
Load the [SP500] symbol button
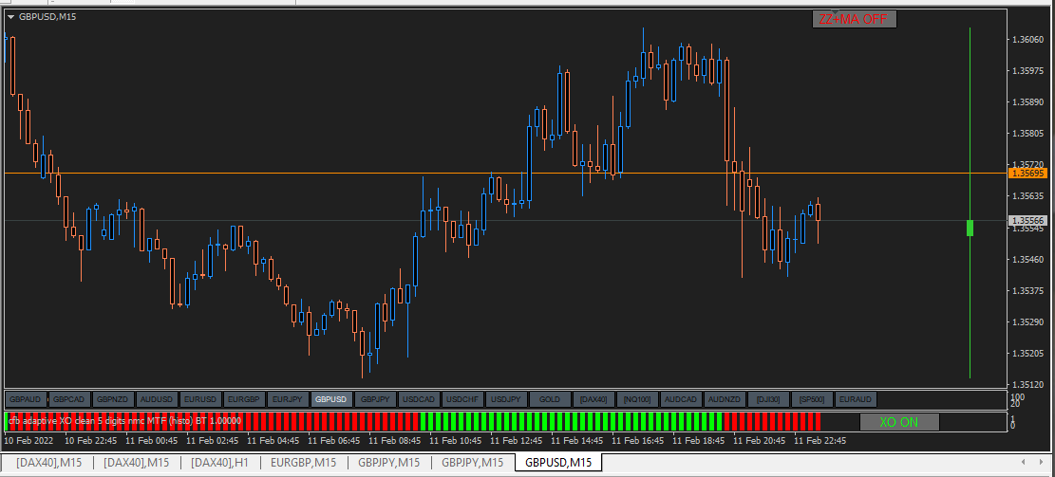coord(812,399)
